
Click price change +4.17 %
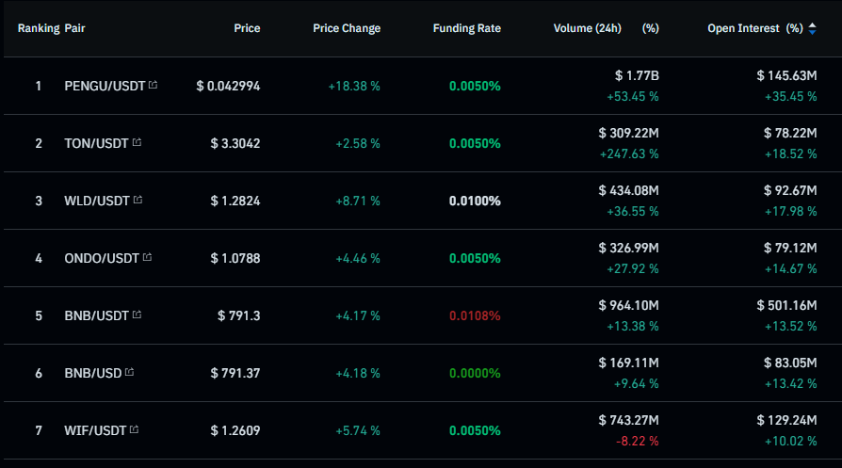point(358,315)
